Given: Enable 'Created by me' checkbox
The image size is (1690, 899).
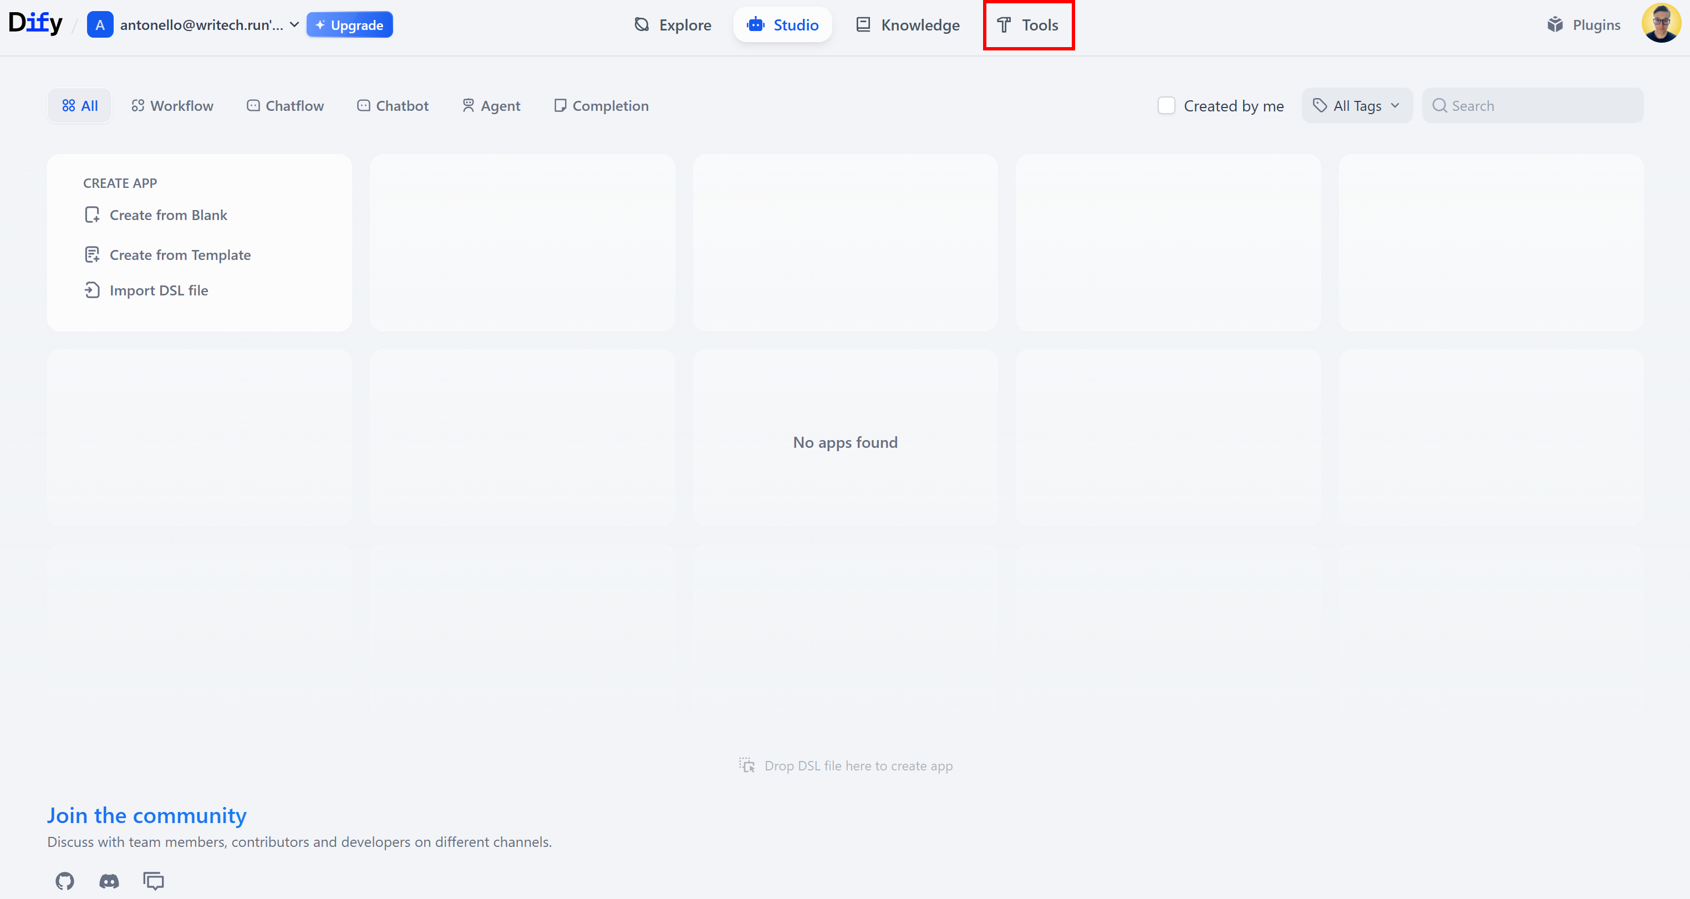Looking at the screenshot, I should (x=1166, y=105).
